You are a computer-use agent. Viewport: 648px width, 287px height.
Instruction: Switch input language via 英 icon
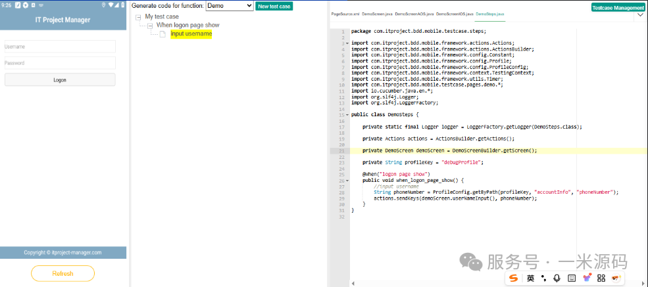531,278
